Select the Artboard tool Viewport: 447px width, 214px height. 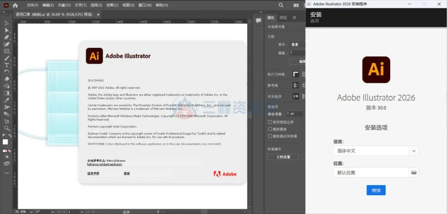7,121
